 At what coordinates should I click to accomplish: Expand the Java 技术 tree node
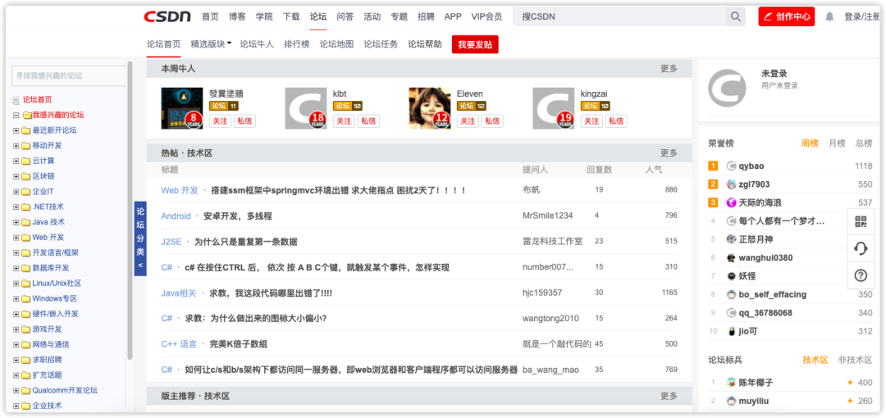[x=16, y=222]
